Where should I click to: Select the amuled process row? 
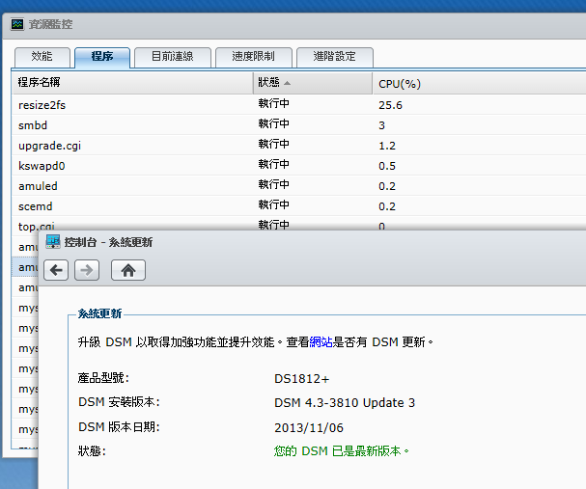click(x=299, y=185)
